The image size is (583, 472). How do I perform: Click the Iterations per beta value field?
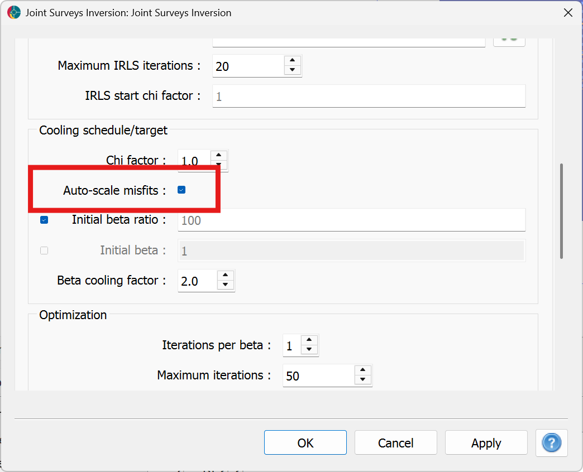point(292,346)
